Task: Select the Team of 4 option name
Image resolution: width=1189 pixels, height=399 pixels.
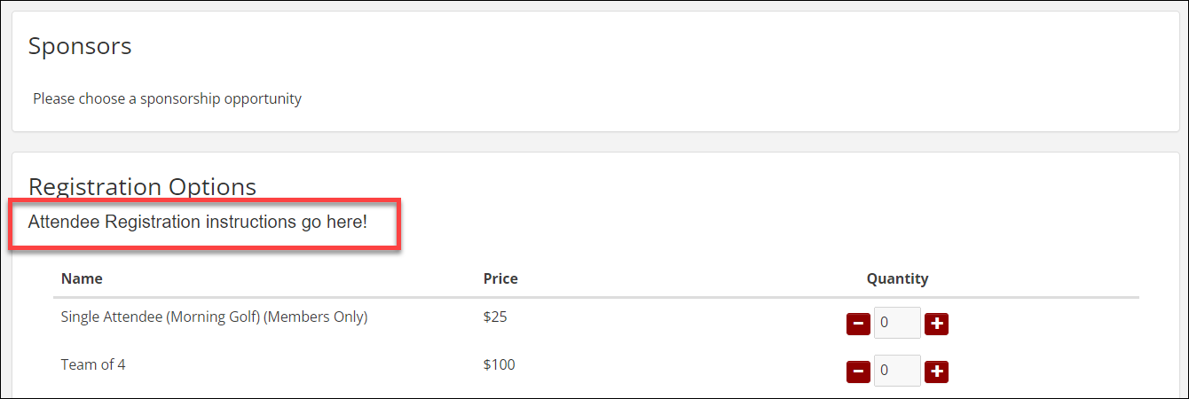Action: (x=93, y=364)
